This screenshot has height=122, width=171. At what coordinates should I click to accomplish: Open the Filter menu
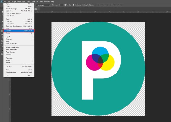pos(33,1)
